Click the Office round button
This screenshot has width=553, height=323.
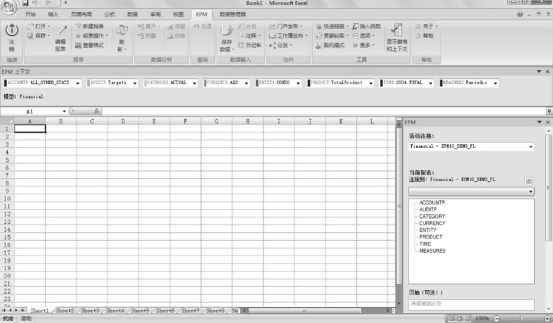pos(9,7)
